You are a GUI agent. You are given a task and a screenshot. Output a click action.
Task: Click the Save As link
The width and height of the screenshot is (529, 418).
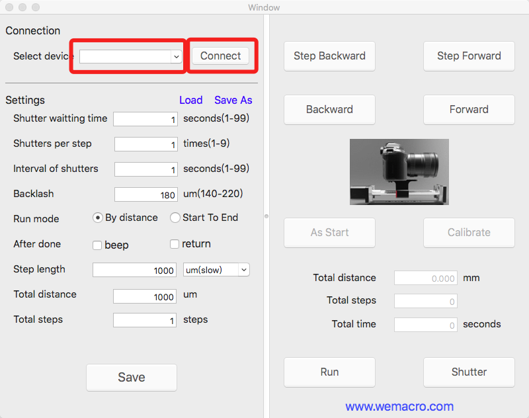click(x=233, y=100)
